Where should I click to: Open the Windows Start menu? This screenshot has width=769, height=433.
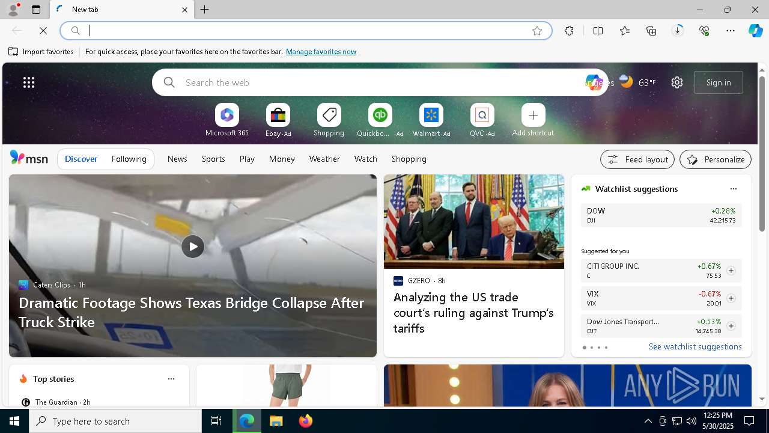(14, 421)
